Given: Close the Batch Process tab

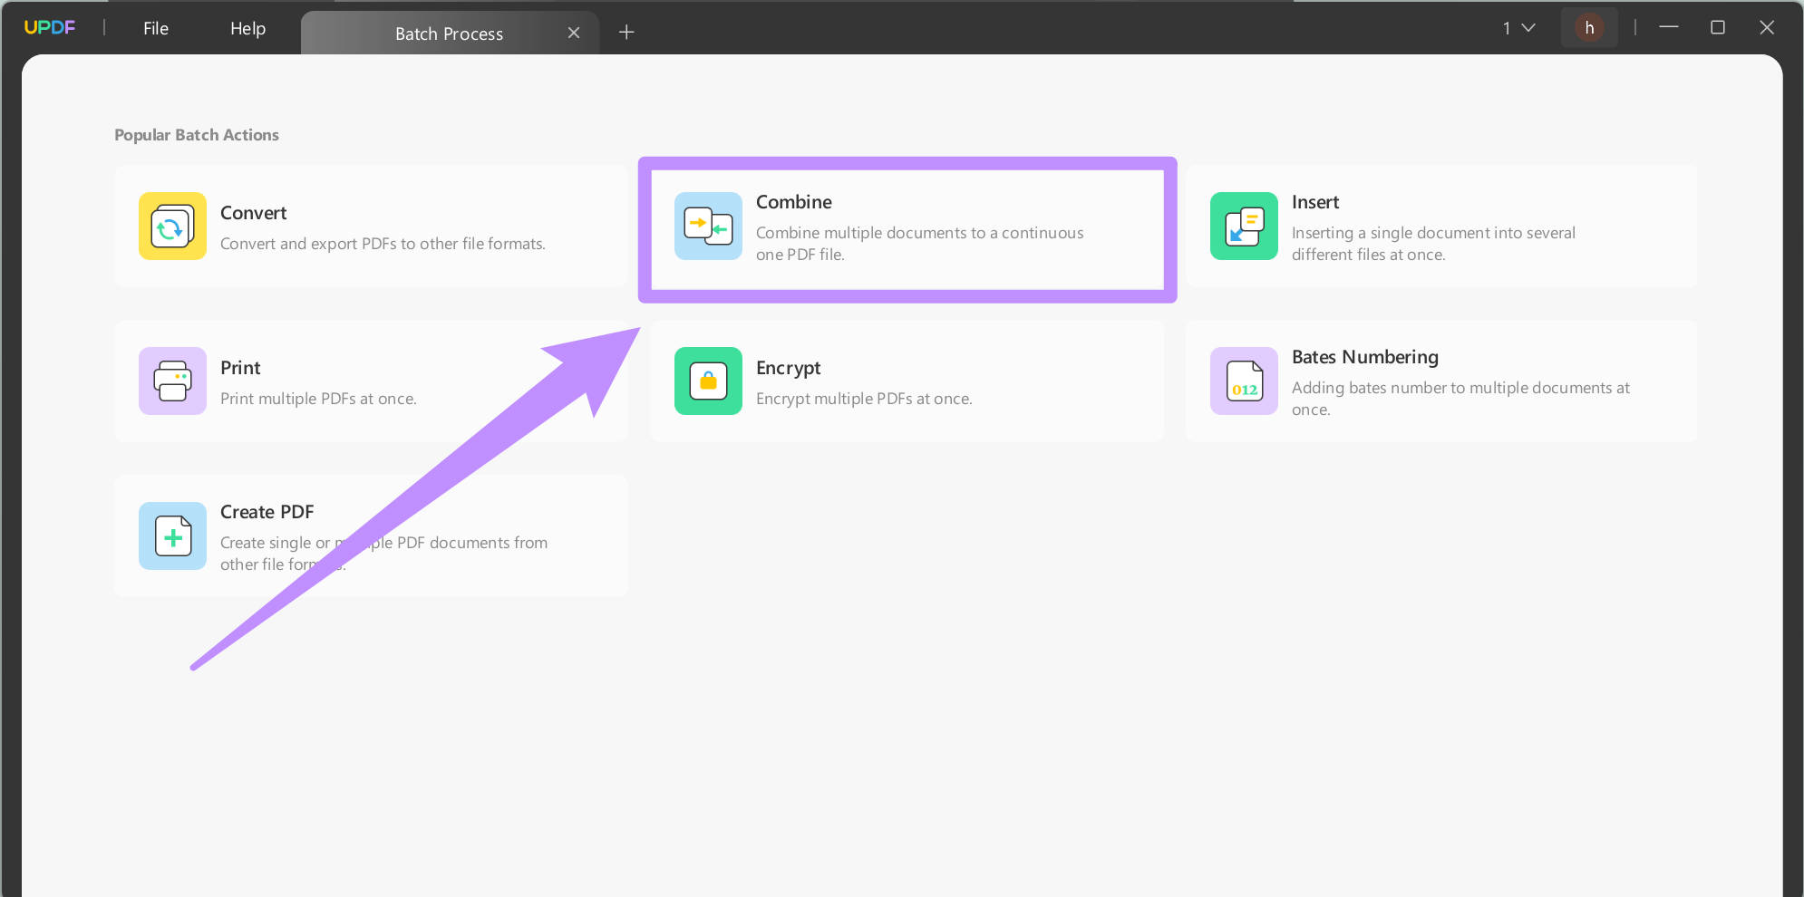Looking at the screenshot, I should point(574,34).
